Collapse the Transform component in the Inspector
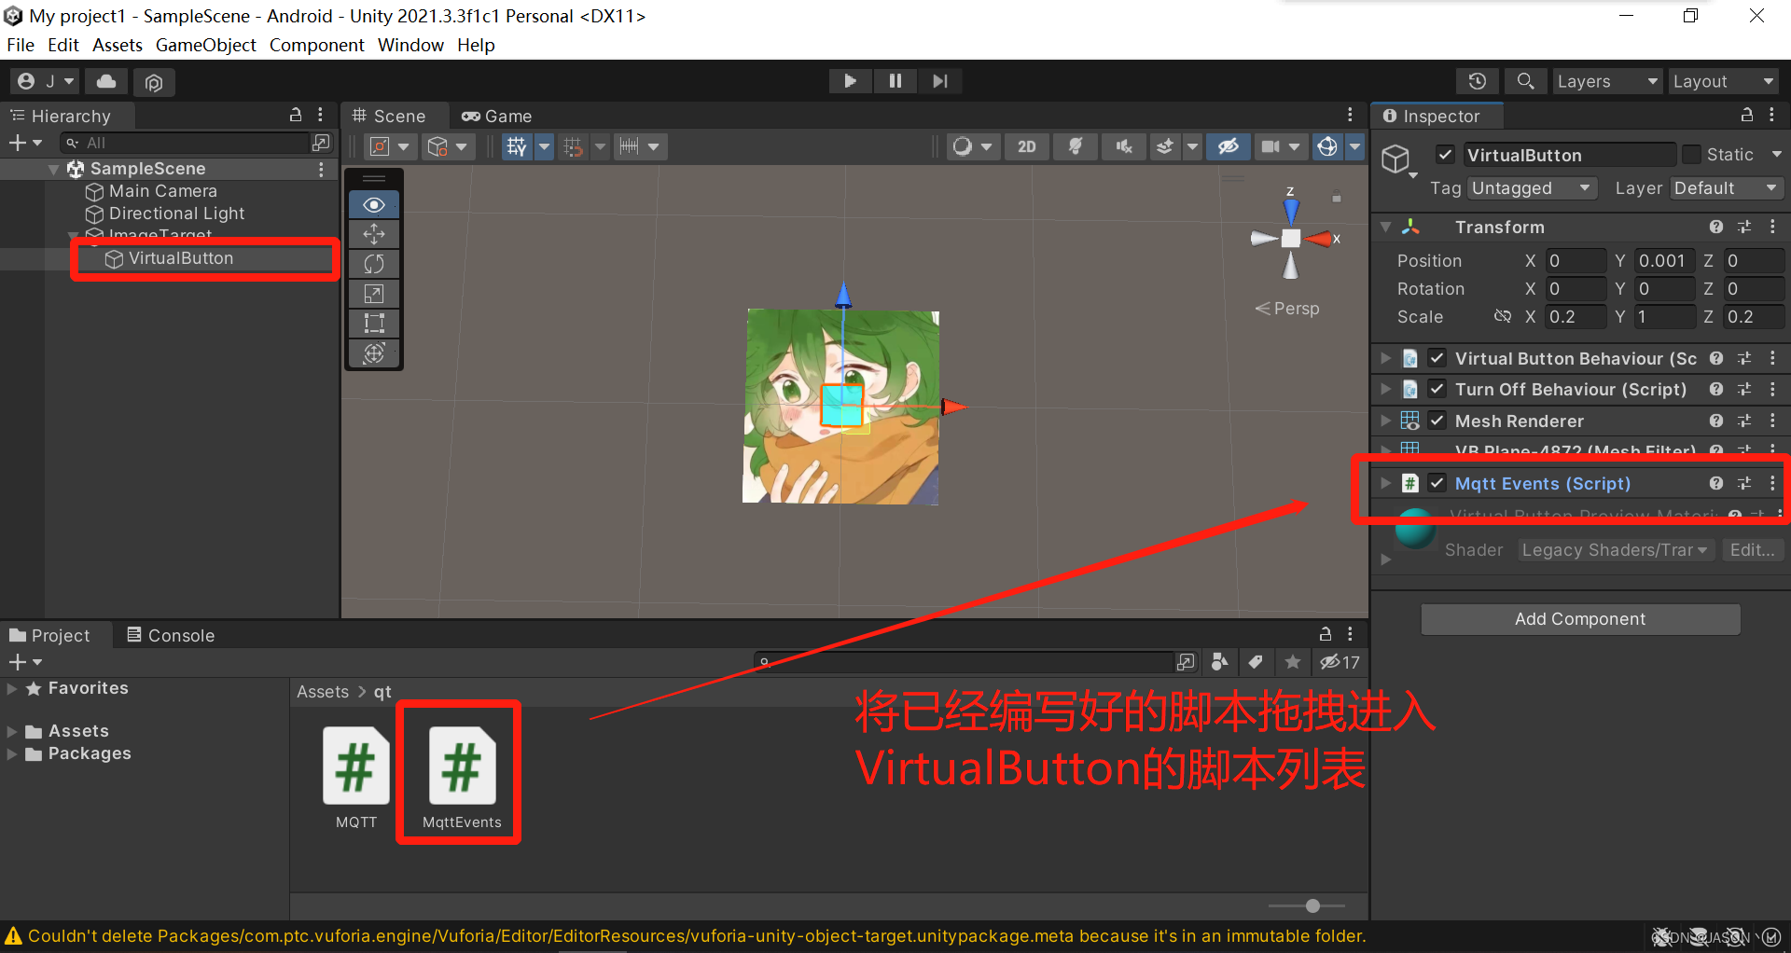The height and width of the screenshot is (953, 1791). pos(1384,227)
